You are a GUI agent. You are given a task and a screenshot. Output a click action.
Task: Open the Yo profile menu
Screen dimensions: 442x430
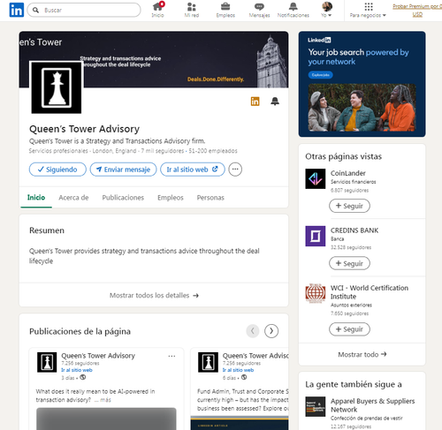pos(327,10)
